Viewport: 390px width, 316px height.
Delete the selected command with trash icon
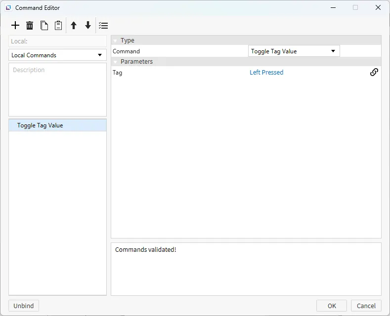(x=30, y=26)
